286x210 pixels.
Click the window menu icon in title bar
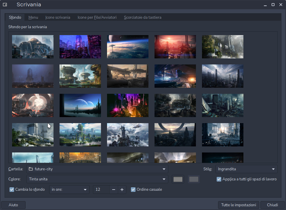coord(5,5)
